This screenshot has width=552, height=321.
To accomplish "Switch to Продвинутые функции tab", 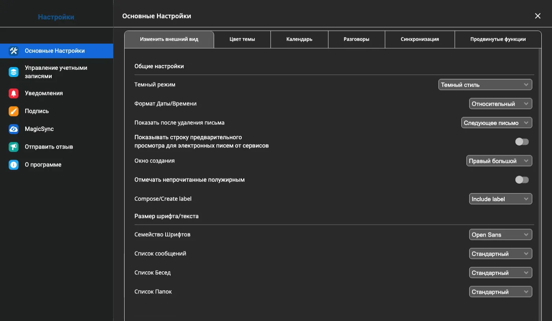I will tap(498, 39).
